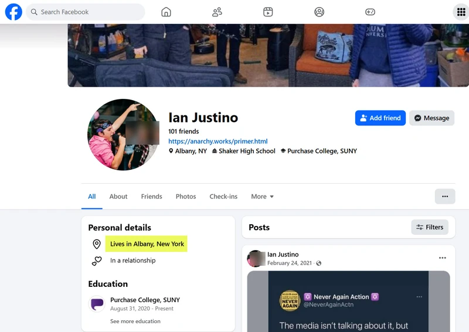Focus the Search Facebook field
Screen dimensions: 469x332
tap(85, 12)
